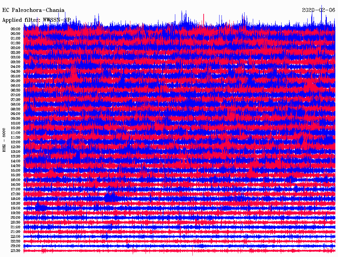This screenshot has height=257, width=338.
Task: Select the '11:30' time label
Action: pyautogui.click(x=16, y=137)
